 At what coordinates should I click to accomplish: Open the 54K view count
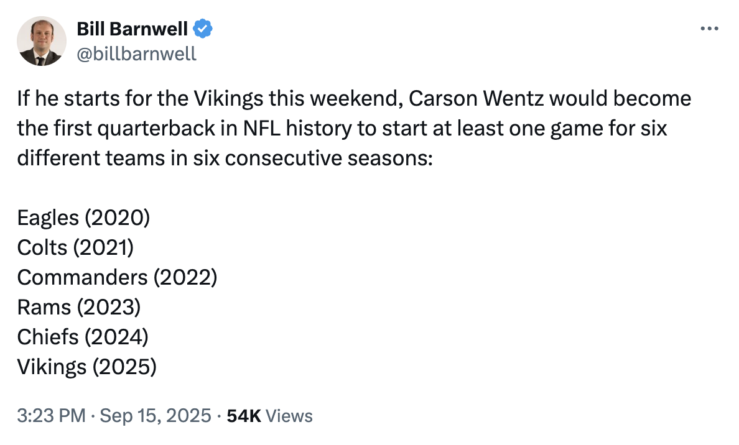point(244,416)
